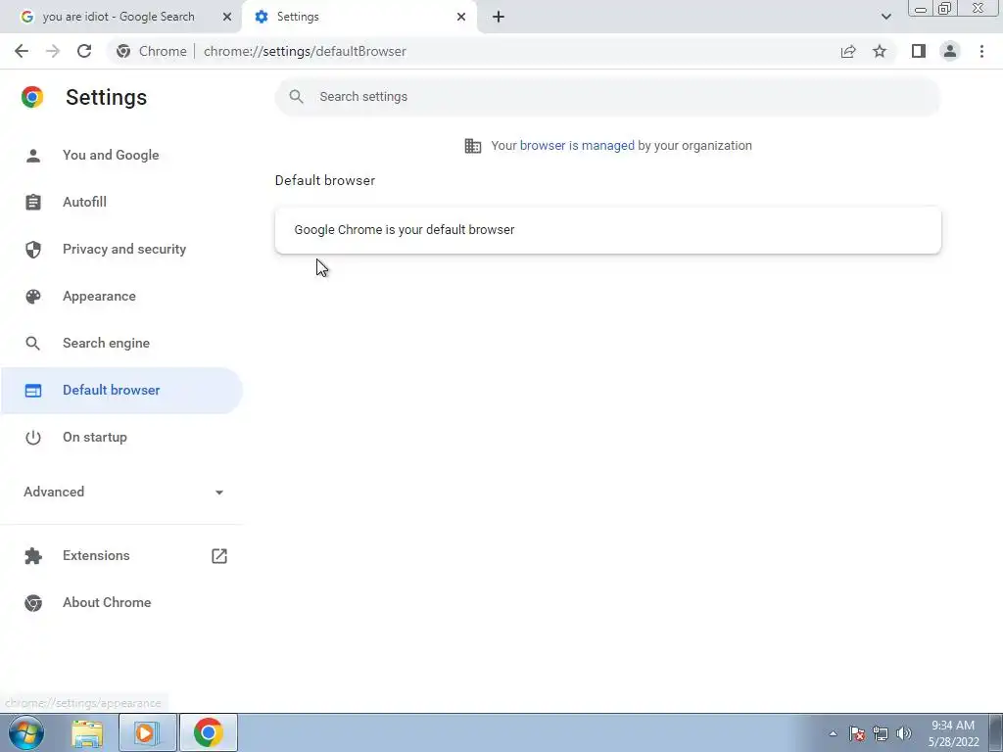
Task: Close the 'you are idiot' tab
Action: pos(227,17)
